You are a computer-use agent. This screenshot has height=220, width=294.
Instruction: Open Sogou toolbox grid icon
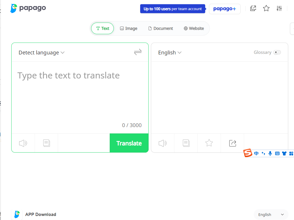(x=291, y=154)
